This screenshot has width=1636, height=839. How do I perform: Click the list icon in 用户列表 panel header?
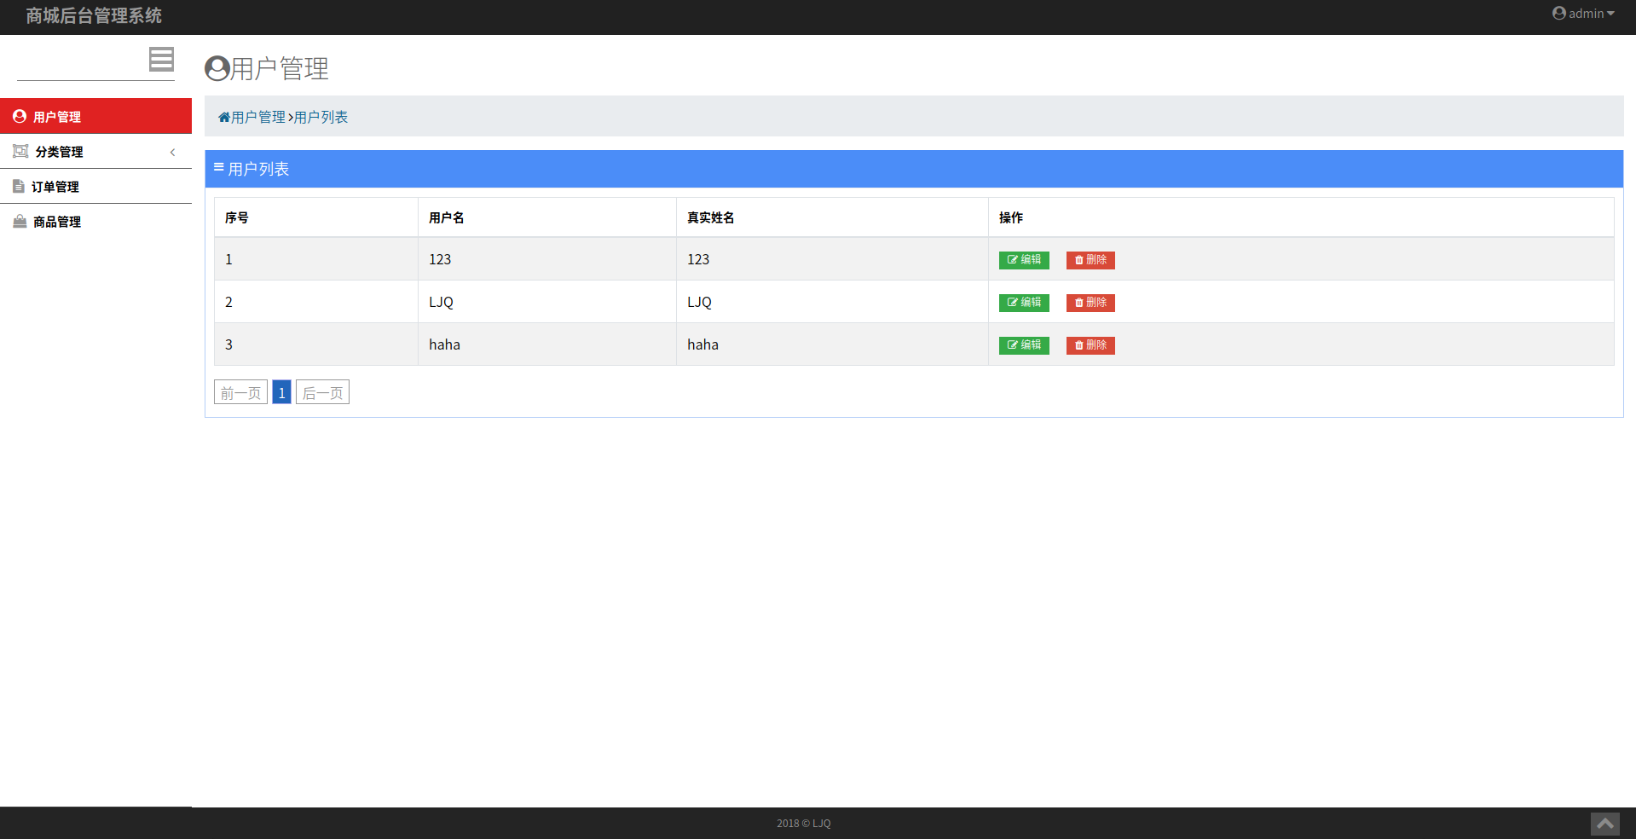pos(219,167)
